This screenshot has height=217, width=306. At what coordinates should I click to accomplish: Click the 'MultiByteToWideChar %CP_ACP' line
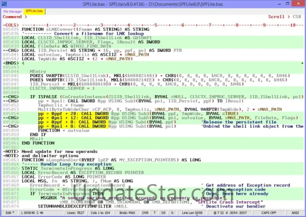(x=160, y=109)
